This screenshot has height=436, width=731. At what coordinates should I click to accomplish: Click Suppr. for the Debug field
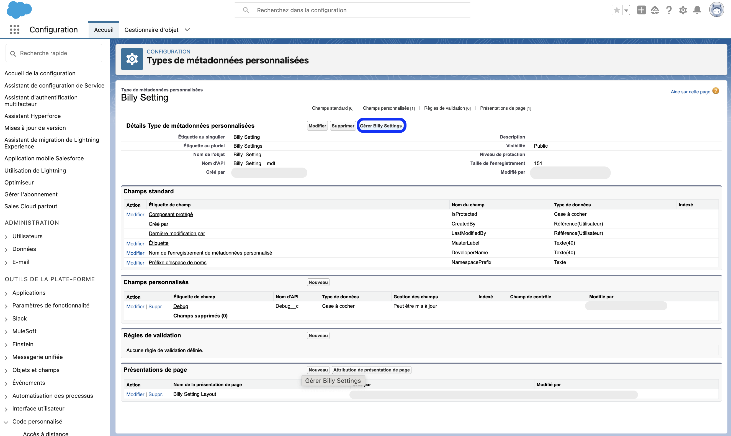155,306
